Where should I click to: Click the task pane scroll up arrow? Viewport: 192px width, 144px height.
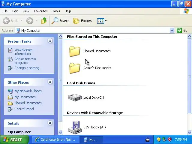tap(60, 36)
